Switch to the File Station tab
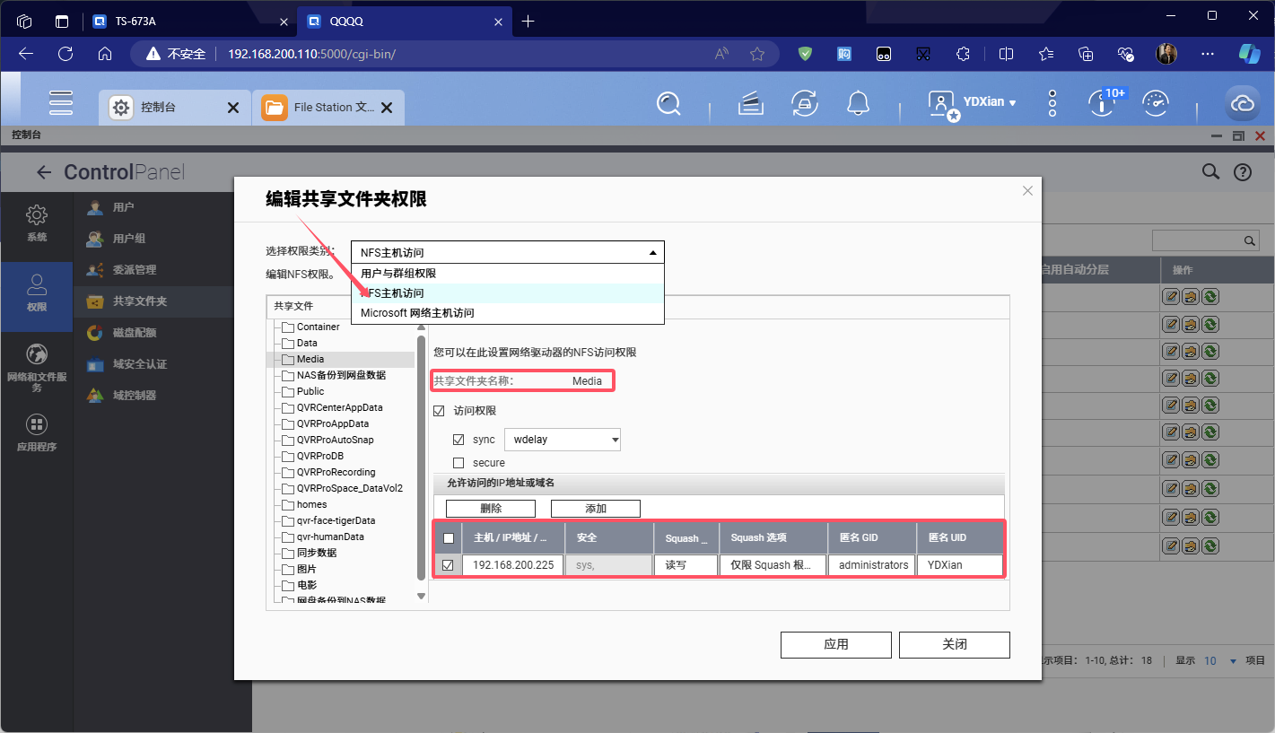1275x733 pixels. (327, 108)
